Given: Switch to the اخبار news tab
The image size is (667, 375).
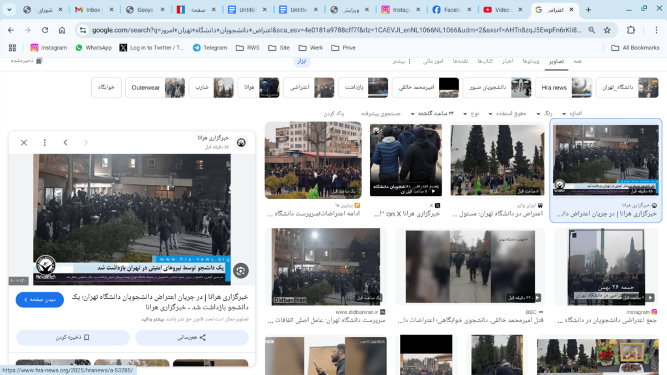Looking at the screenshot, I should (x=507, y=61).
